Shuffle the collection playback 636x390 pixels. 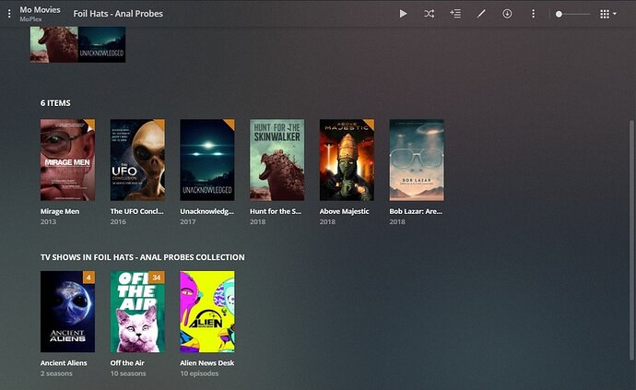pos(430,14)
